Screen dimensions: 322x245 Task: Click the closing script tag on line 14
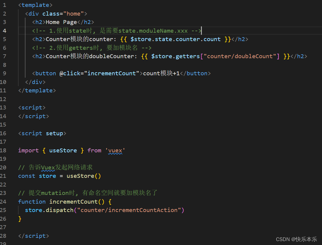tap(34, 116)
